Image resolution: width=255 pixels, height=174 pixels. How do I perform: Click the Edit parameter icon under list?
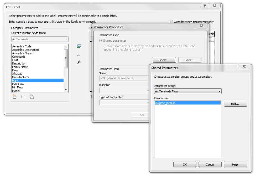point(23,97)
